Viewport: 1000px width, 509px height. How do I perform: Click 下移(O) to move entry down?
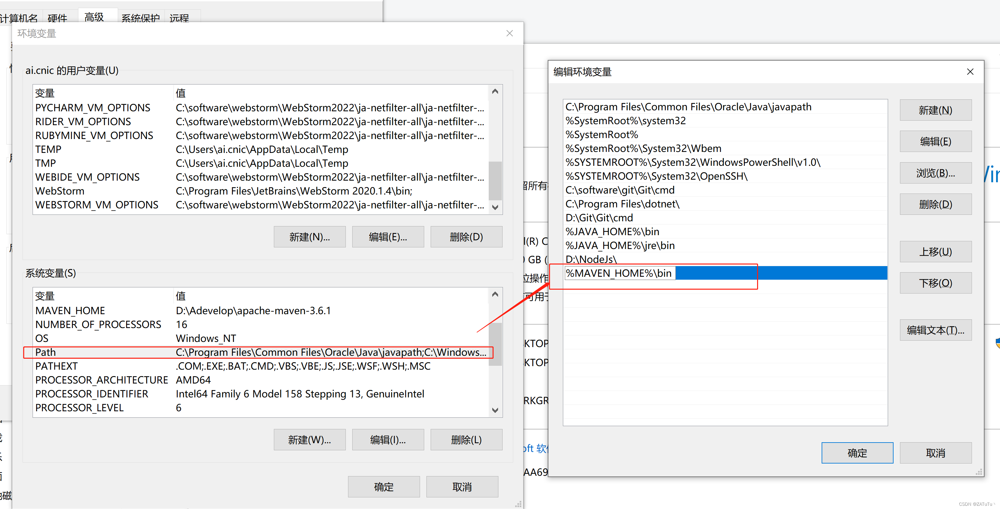pyautogui.click(x=935, y=283)
